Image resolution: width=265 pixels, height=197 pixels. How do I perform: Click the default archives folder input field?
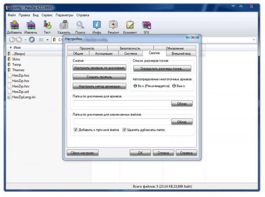coord(122,103)
